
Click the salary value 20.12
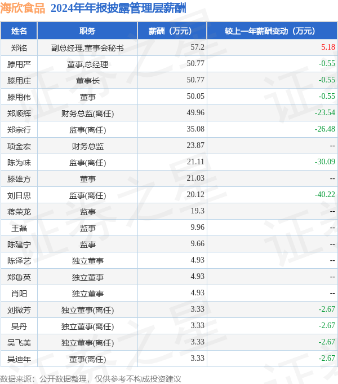point(195,195)
